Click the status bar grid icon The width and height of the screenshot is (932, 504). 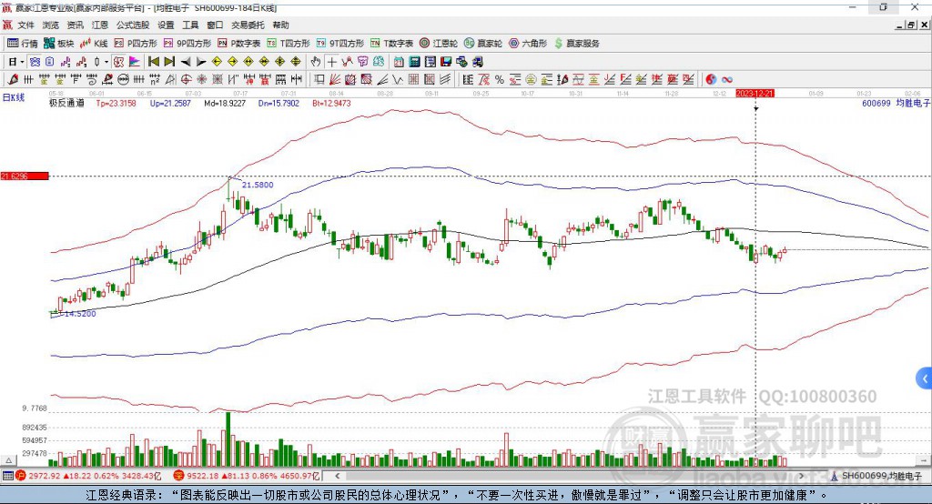coord(7,476)
